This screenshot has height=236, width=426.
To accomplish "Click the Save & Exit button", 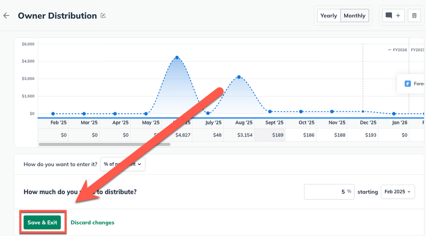I will 43,222.
